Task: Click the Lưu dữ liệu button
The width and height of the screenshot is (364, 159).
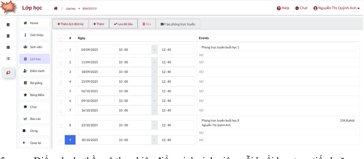Action: pyautogui.click(x=123, y=24)
